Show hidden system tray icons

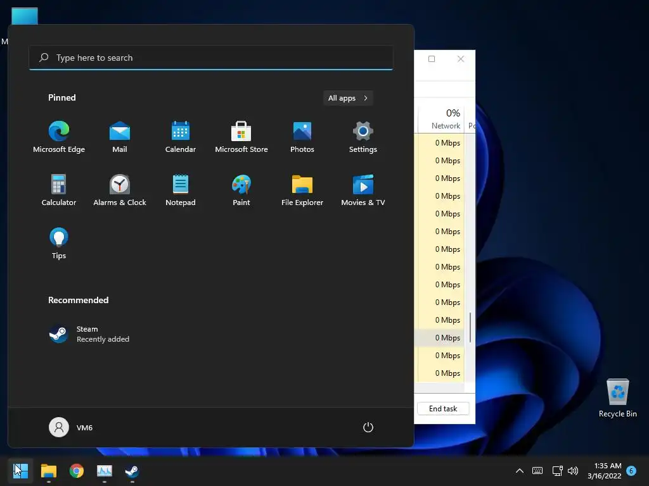[520, 471]
